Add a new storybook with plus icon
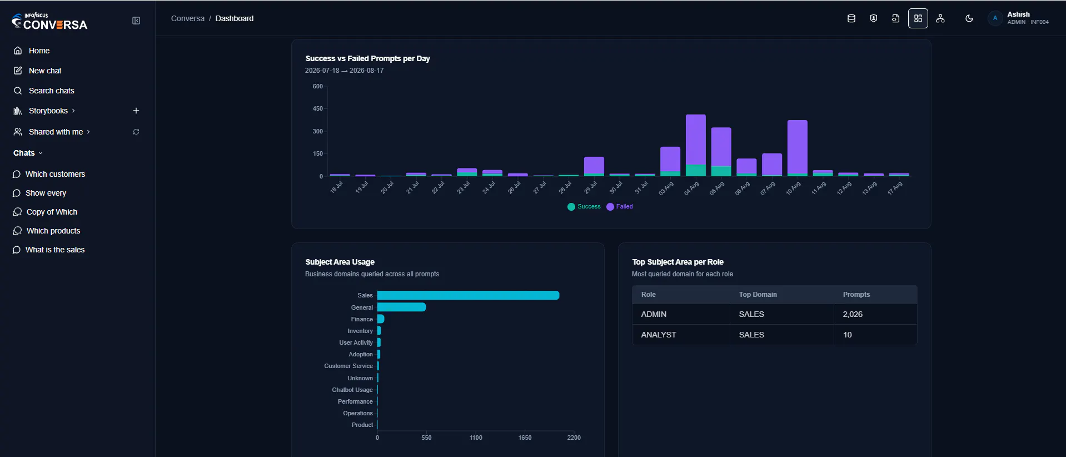The height and width of the screenshot is (457, 1066). pos(136,111)
